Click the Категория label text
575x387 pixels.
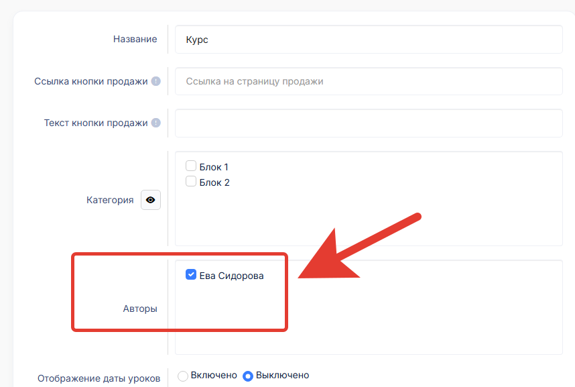click(x=110, y=200)
